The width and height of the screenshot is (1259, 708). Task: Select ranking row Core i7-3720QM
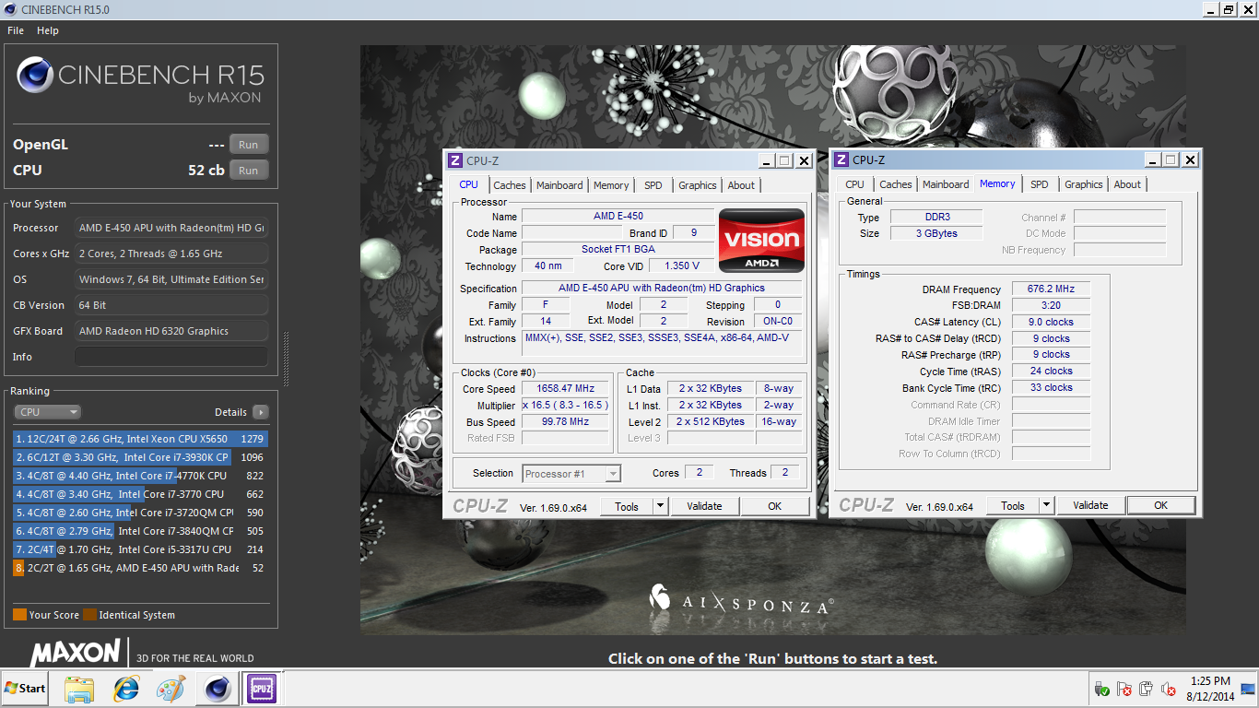pos(139,513)
